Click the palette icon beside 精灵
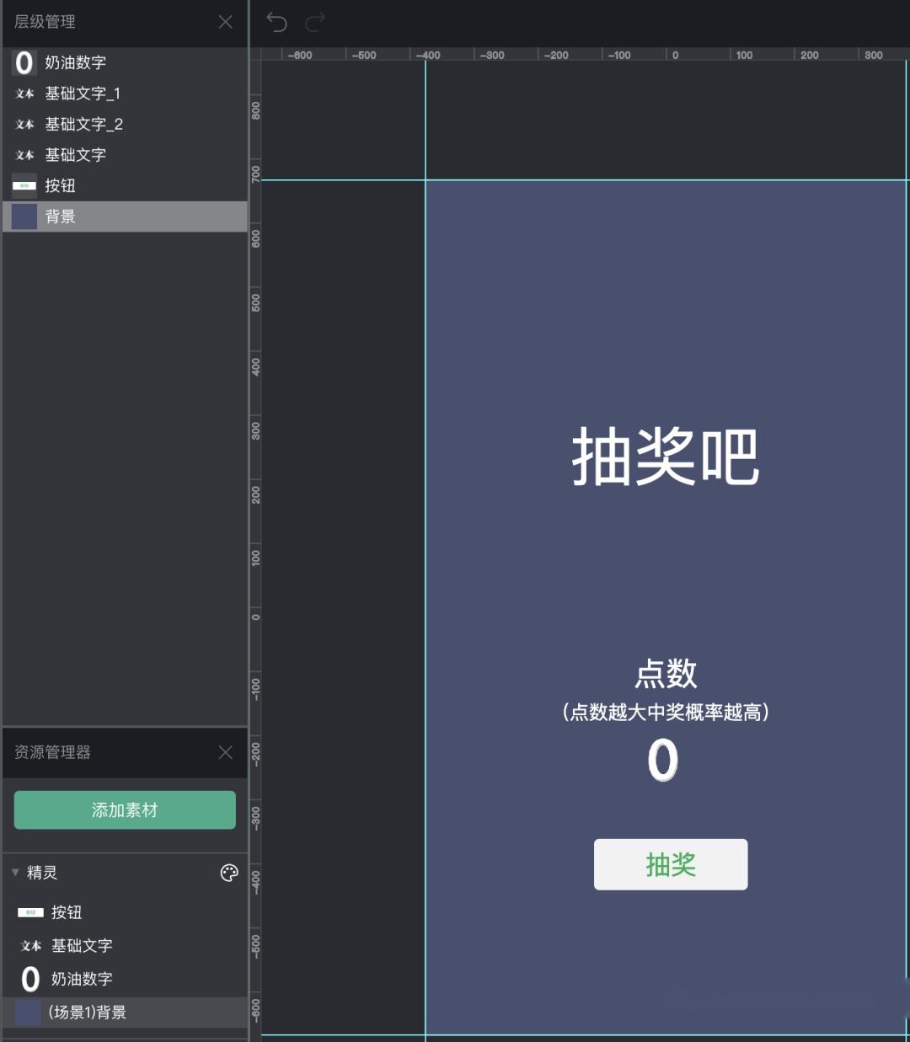The image size is (910, 1042). point(229,873)
